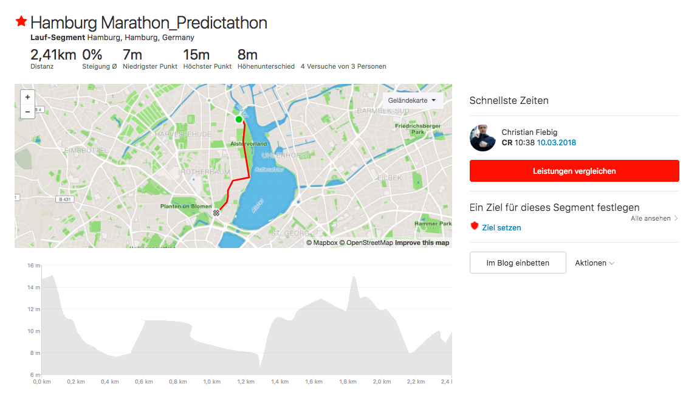Zoom in on the map
The height and width of the screenshot is (403, 697).
[27, 97]
